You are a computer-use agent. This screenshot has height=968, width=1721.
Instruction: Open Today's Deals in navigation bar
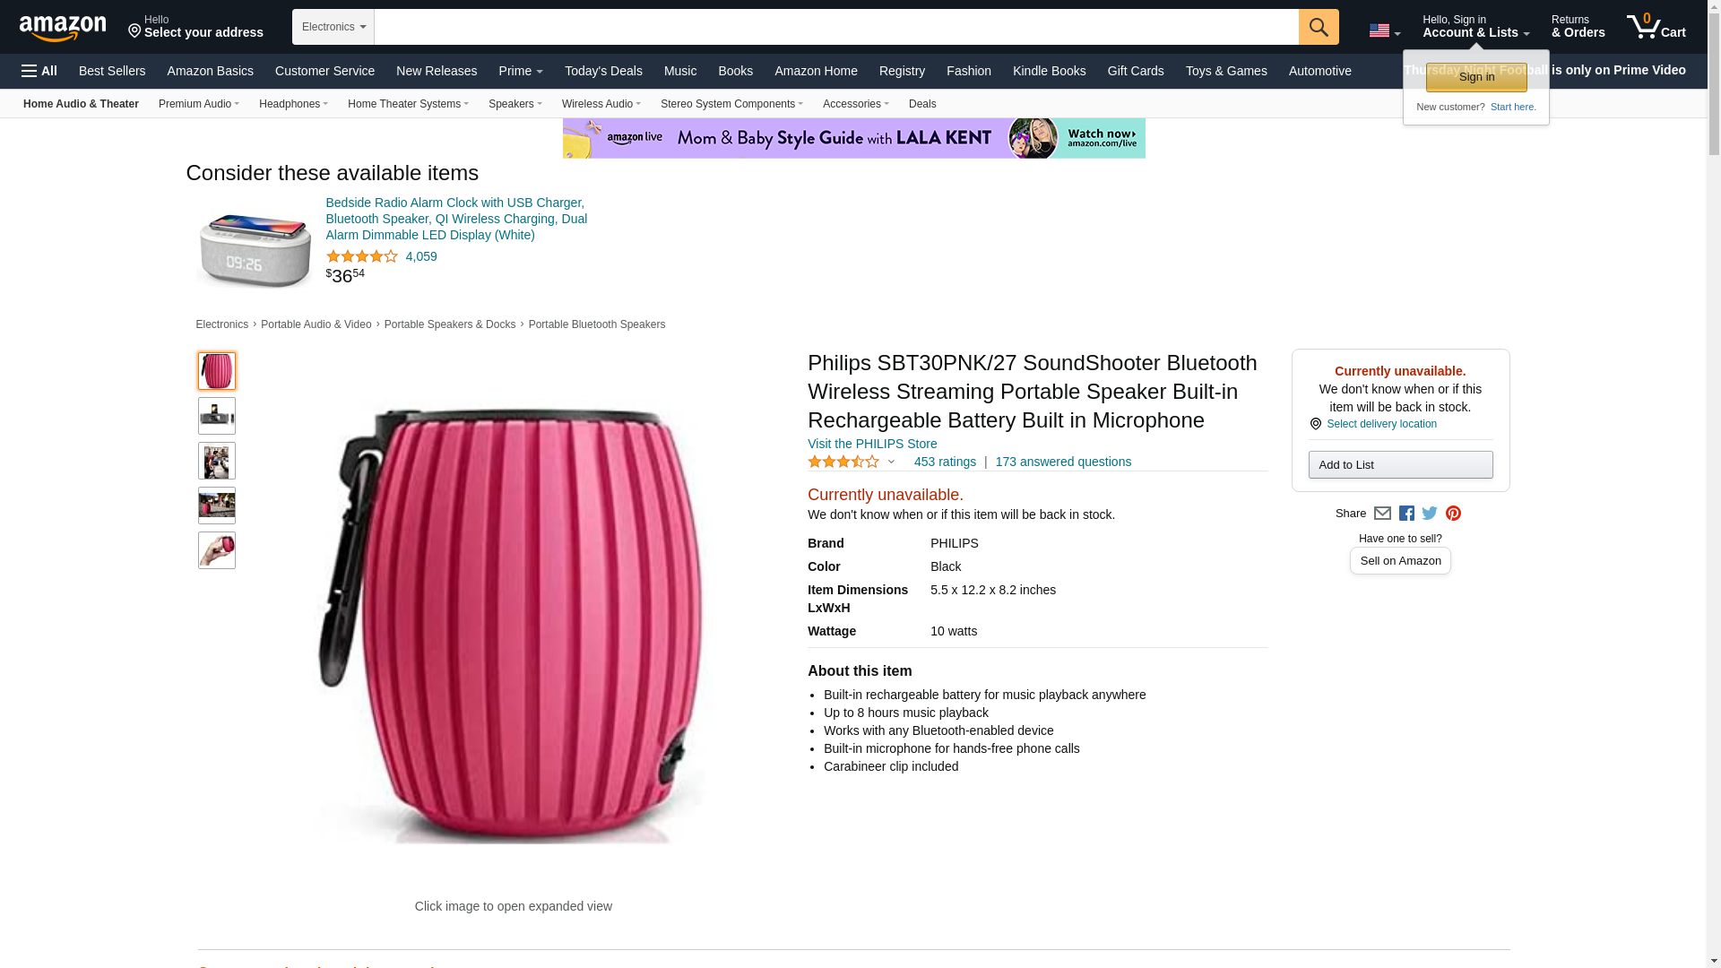603,71
